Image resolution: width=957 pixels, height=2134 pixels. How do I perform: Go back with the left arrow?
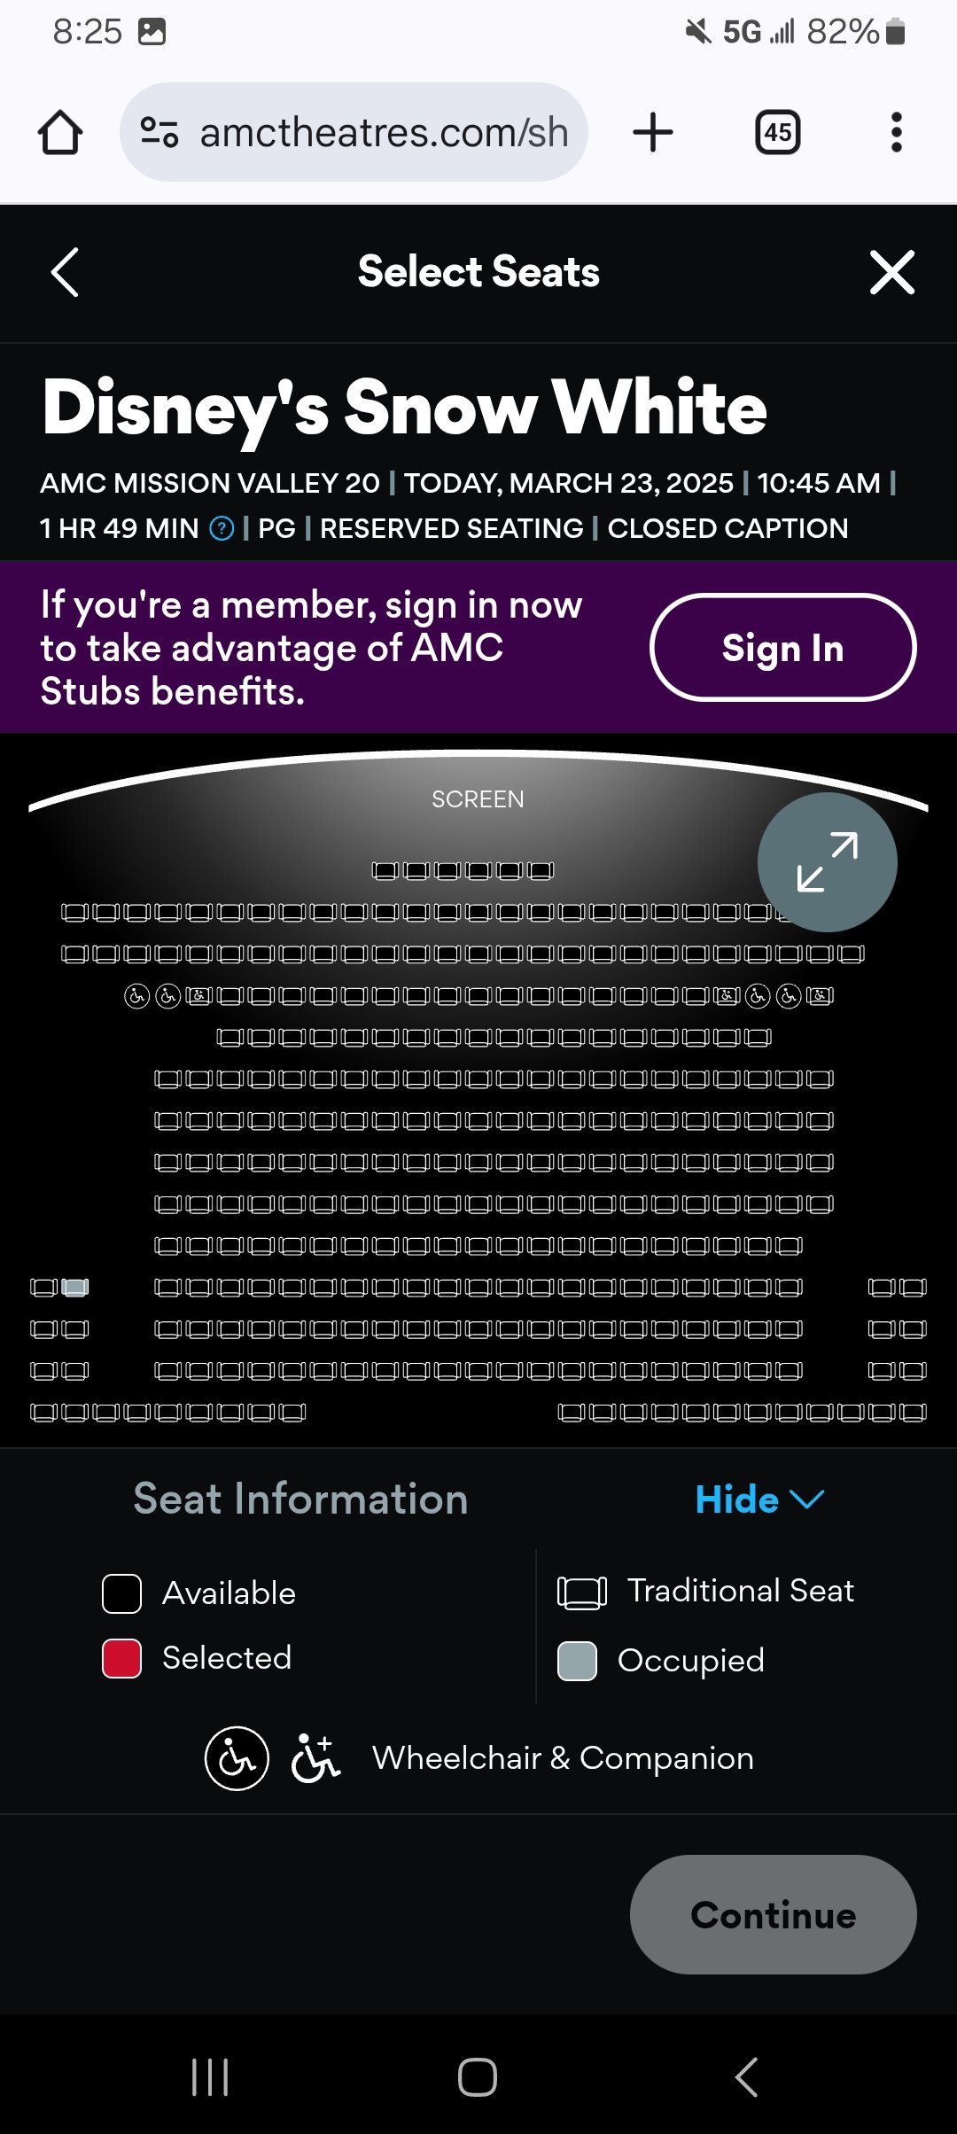click(65, 272)
